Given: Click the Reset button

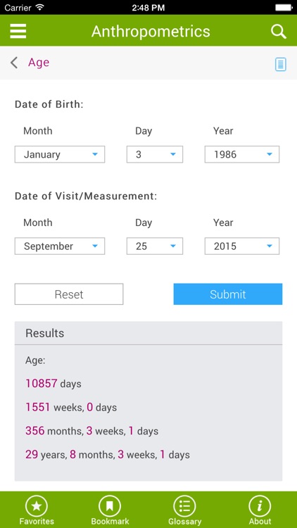Looking at the screenshot, I should 69,294.
